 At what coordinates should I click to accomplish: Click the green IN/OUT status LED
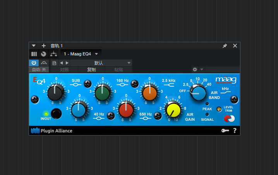(46, 114)
